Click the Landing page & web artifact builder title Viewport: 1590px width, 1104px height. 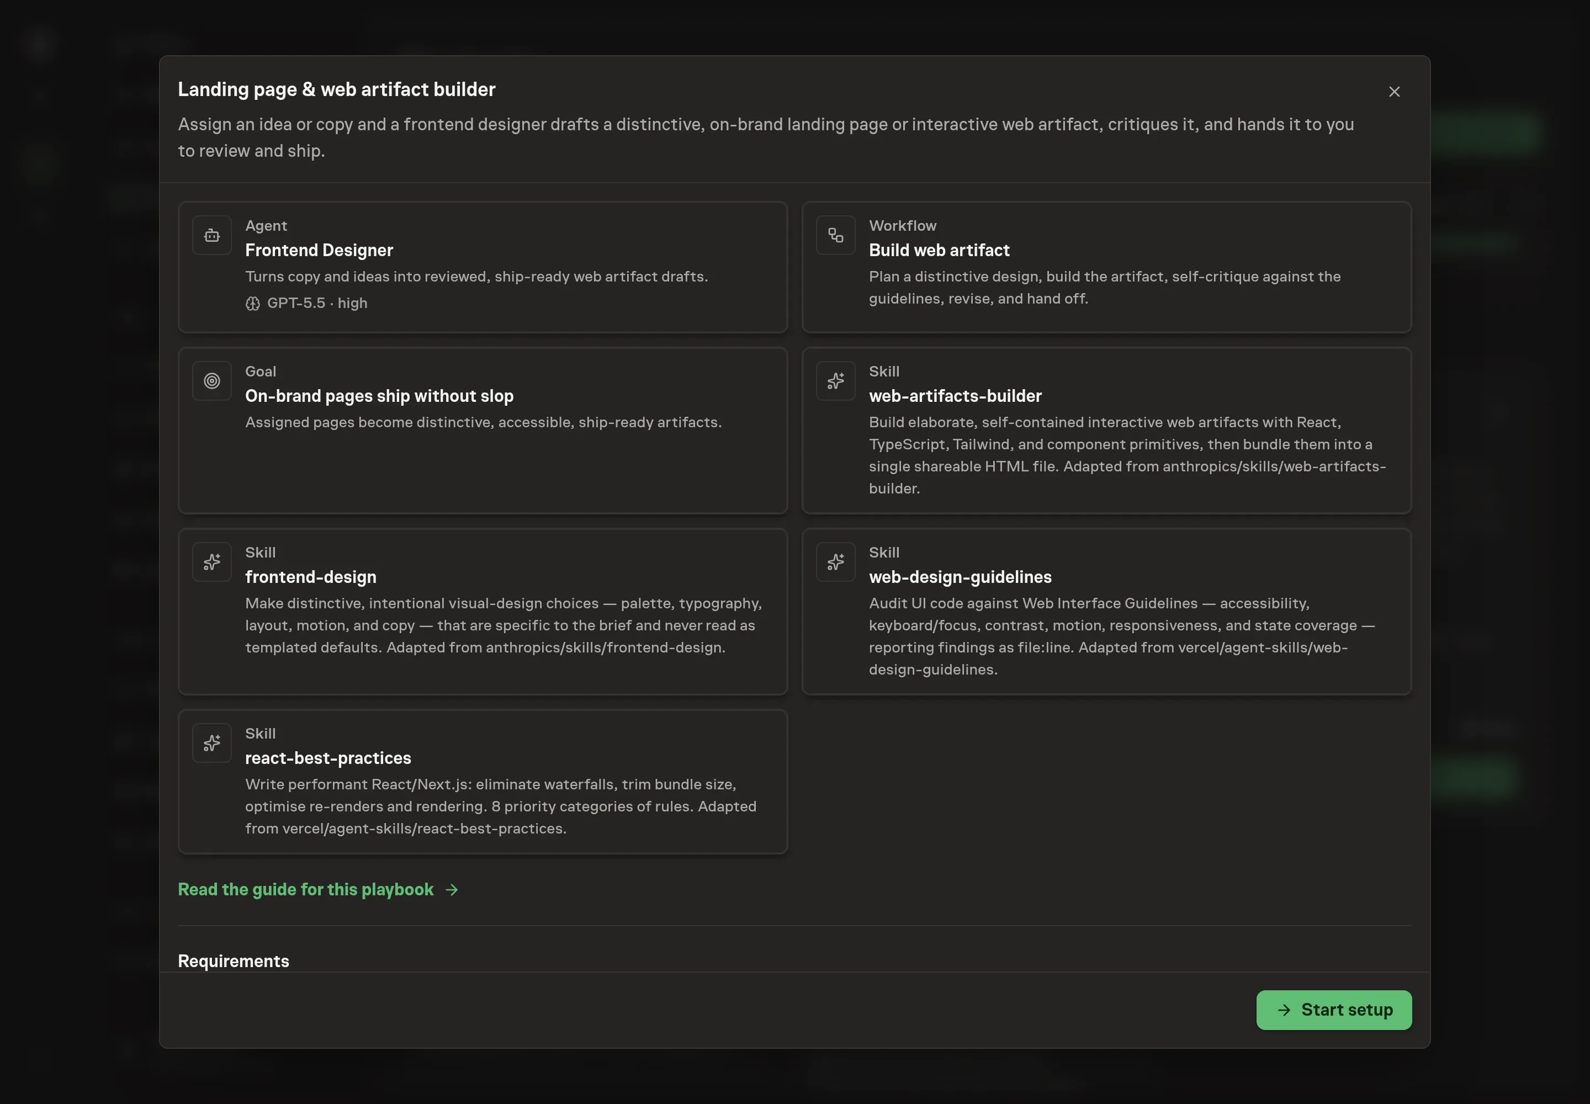point(336,90)
